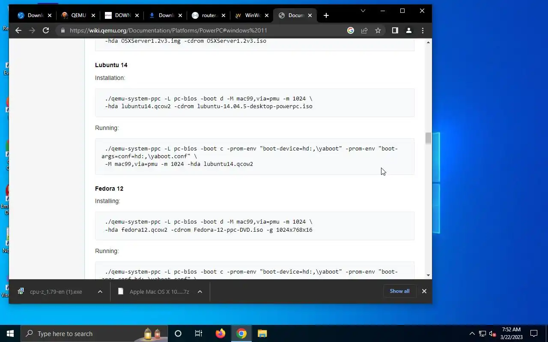This screenshot has width=548, height=342.
Task: Open the Windows Start menu
Action: click(x=10, y=333)
